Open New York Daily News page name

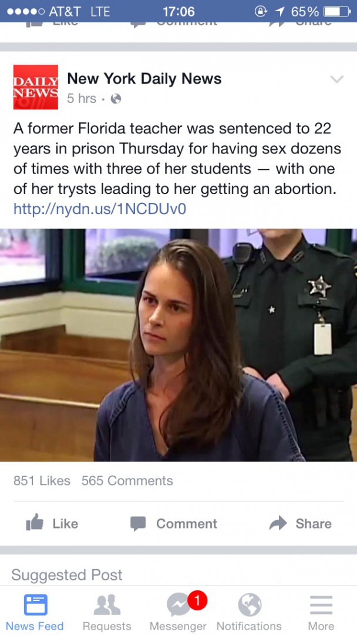tap(144, 79)
